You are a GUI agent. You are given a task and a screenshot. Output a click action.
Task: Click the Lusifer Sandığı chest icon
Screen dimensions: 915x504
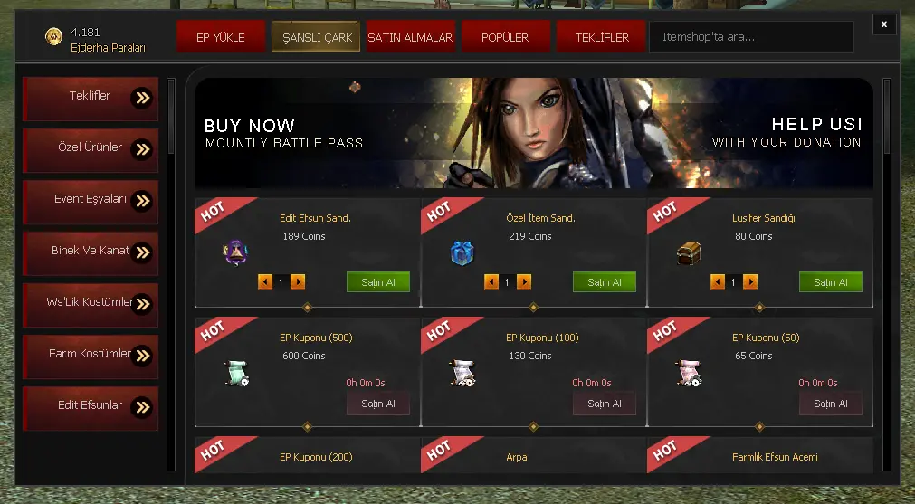coord(689,253)
